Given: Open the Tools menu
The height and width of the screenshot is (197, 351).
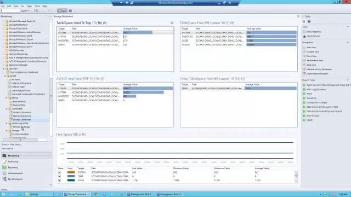Looking at the screenshot, I should (37, 6).
